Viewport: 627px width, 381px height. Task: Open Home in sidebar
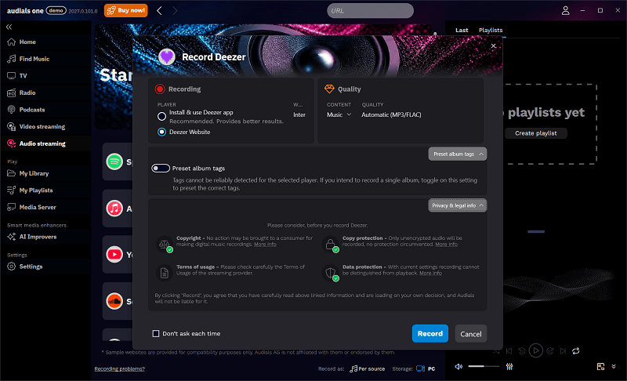27,42
